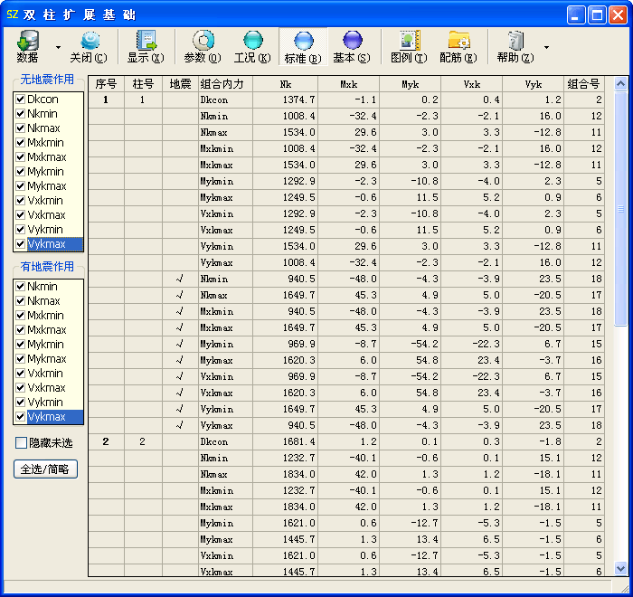This screenshot has width=633, height=597.
Task: Click the 帮助 (Help) toolbar icon
Action: pyautogui.click(x=515, y=41)
